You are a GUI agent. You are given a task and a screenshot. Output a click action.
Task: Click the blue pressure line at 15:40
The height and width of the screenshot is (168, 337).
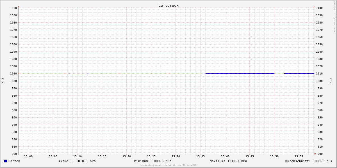click(225, 73)
